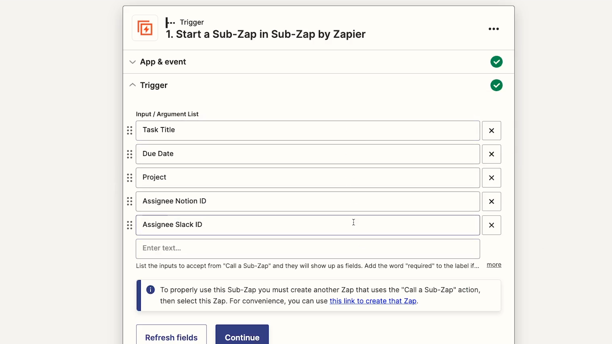Open the link to create that Zap
Screen dimensions: 612x344
pyautogui.click(x=373, y=301)
